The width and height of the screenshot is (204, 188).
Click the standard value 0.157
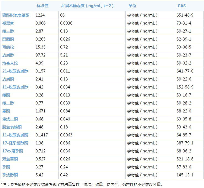41,71
